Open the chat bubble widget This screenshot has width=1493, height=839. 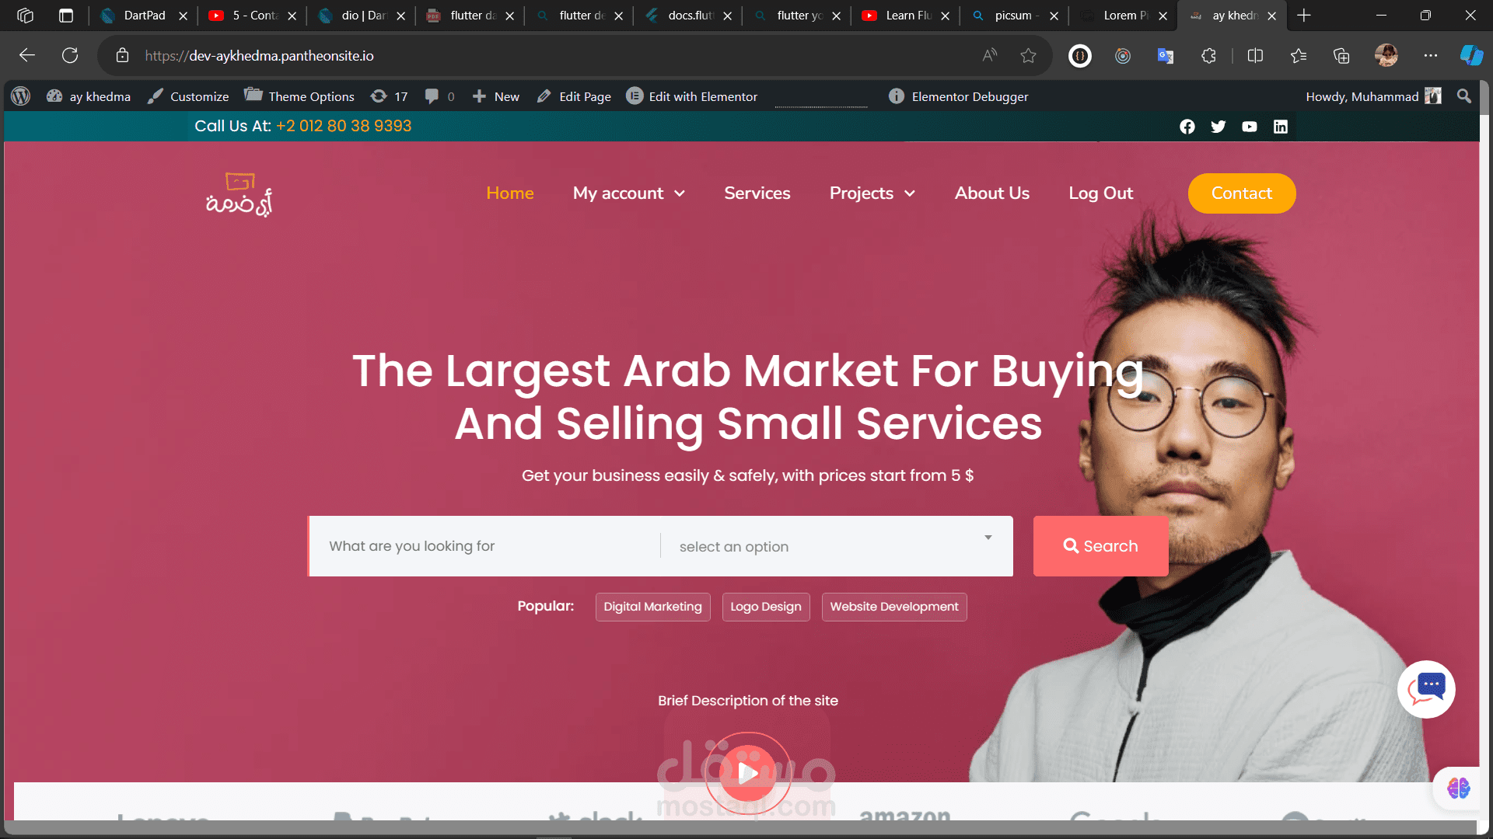click(1426, 689)
